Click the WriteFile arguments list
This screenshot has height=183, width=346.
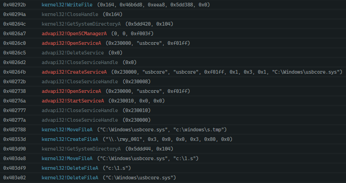point(154,5)
